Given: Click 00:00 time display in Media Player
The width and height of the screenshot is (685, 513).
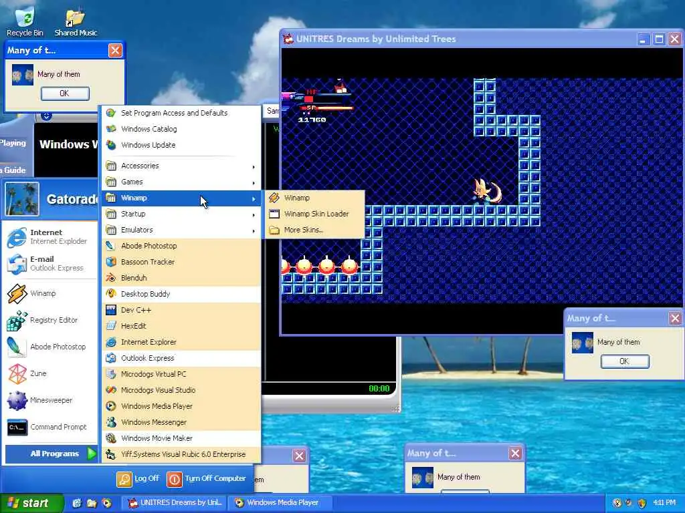Looking at the screenshot, I should 379,389.
